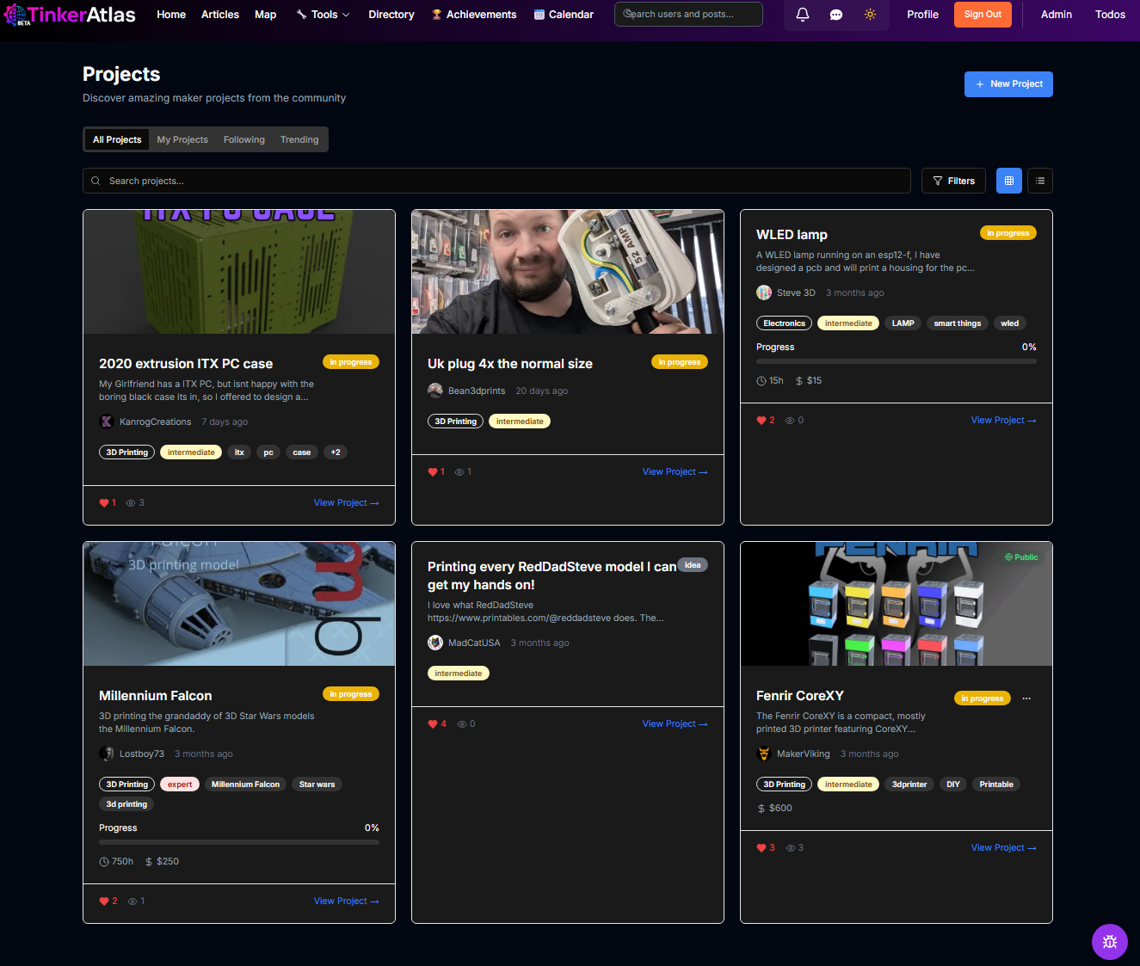Click the Millennium Falcon progress bar
This screenshot has height=966, width=1140.
point(238,842)
